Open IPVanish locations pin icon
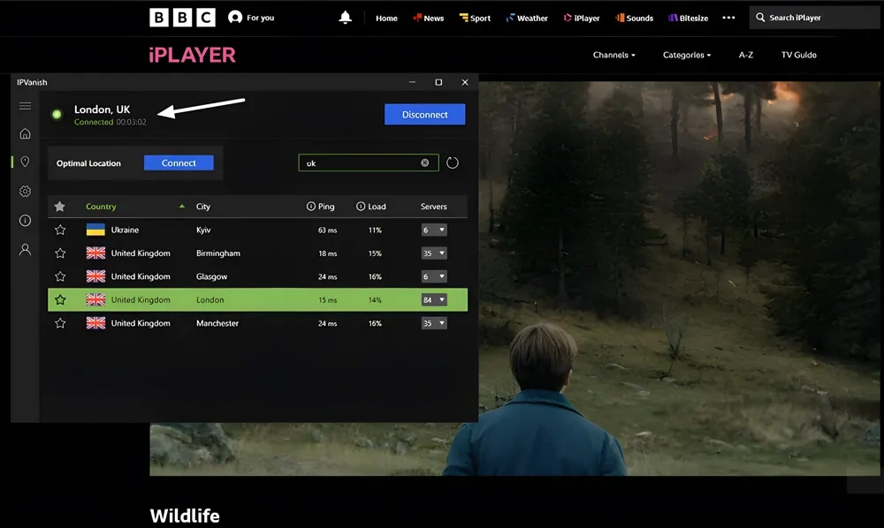The width and height of the screenshot is (884, 528). click(x=25, y=162)
